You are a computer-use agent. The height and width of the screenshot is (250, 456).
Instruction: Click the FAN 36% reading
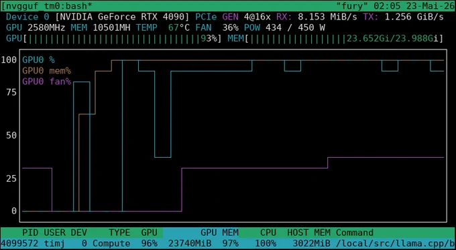pyautogui.click(x=217, y=28)
